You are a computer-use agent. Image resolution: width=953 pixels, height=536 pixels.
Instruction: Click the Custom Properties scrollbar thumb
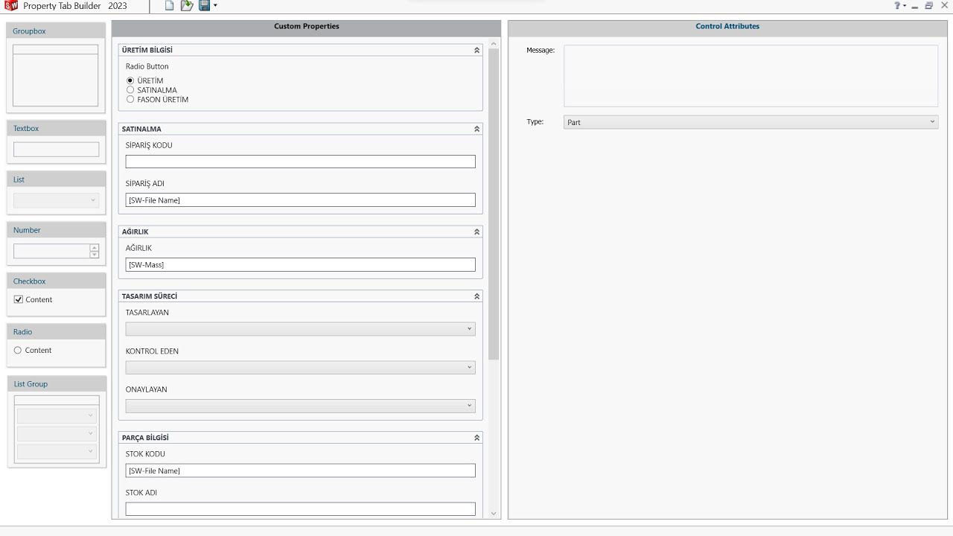coord(493,204)
